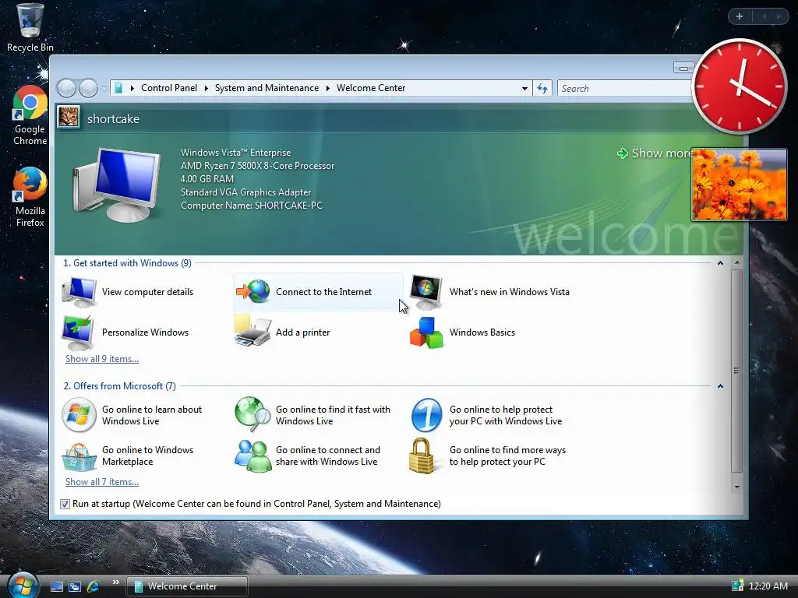The width and height of the screenshot is (798, 598).
Task: Click in the Search input field
Action: tap(625, 89)
